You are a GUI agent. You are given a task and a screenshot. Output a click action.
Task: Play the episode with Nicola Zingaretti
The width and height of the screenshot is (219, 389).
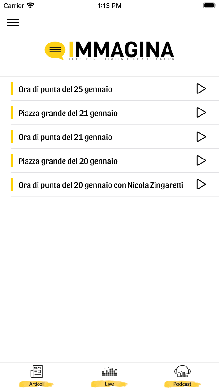coord(201,184)
